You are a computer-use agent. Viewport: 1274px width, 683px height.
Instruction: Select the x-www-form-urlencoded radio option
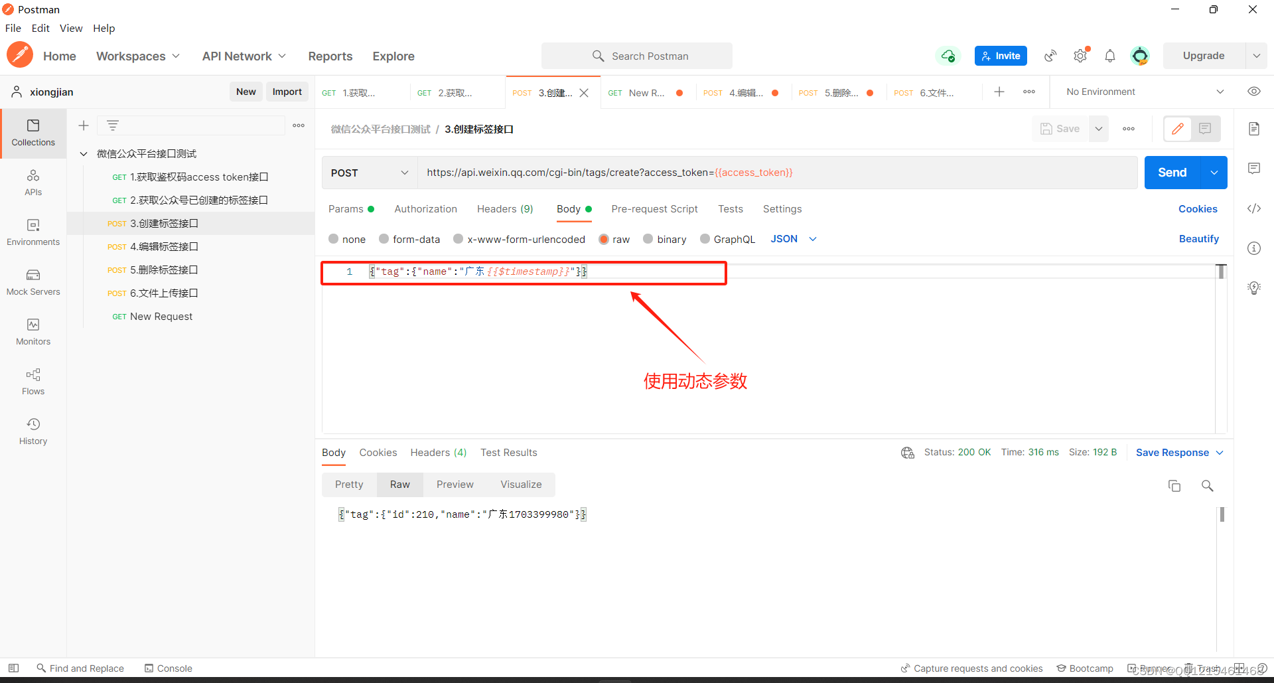(459, 239)
